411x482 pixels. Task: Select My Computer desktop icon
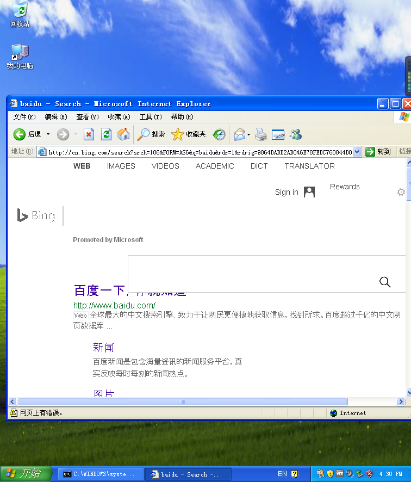[20, 57]
